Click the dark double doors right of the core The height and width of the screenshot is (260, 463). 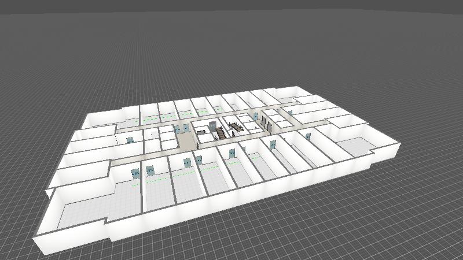click(x=266, y=121)
